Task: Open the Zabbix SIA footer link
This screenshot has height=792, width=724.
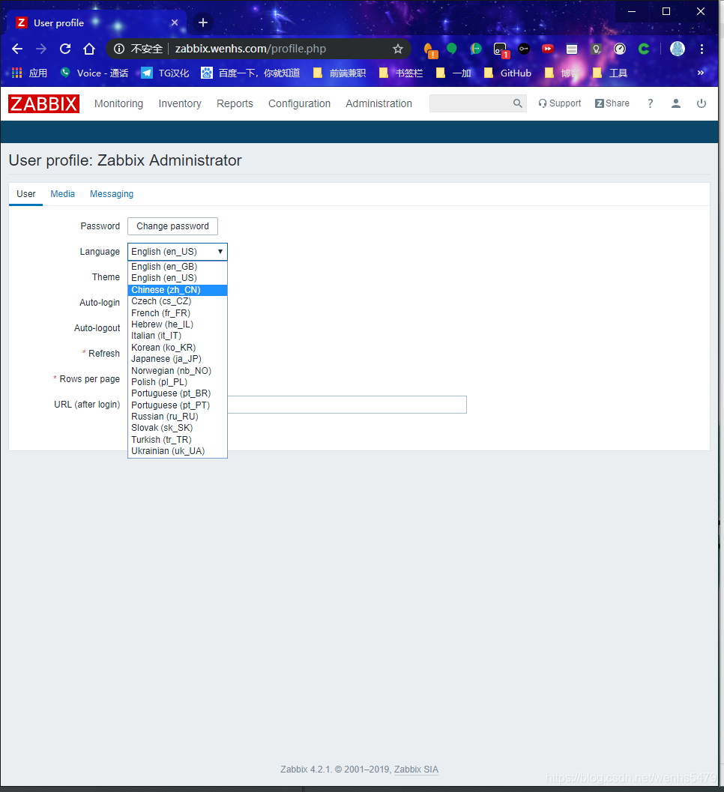Action: click(416, 770)
